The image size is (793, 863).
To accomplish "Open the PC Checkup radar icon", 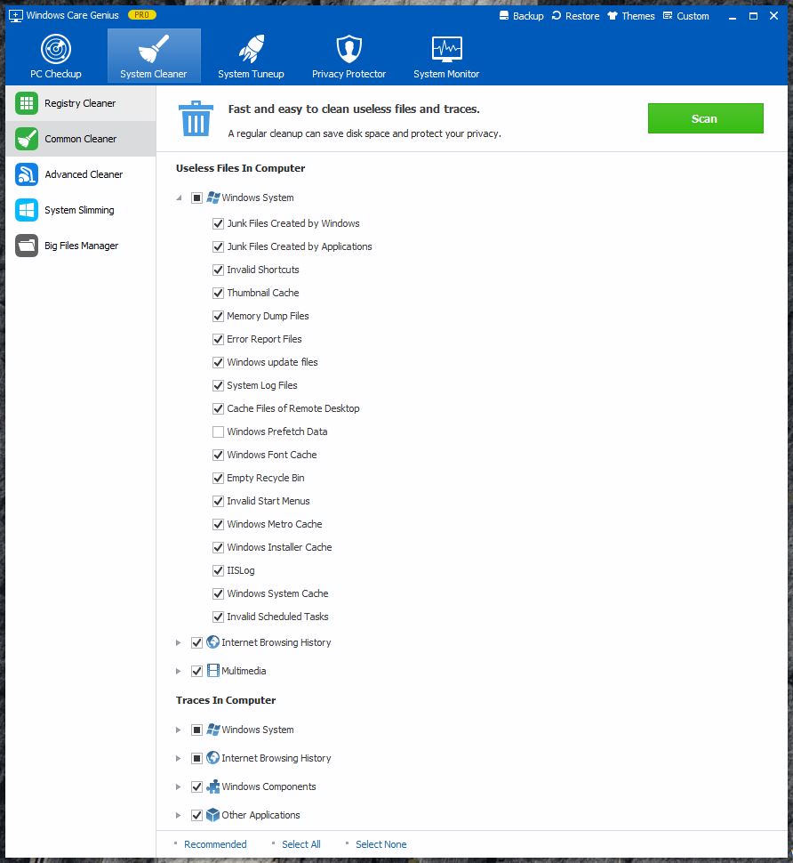I will (56, 50).
